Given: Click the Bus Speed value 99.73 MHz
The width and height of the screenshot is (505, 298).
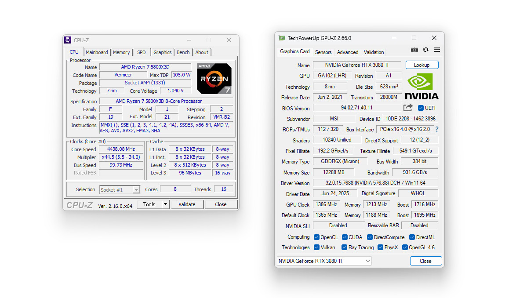Looking at the screenshot, I should [x=121, y=165].
